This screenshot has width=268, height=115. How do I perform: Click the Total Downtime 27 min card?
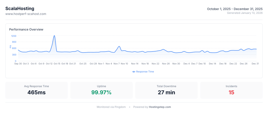coord(166,90)
